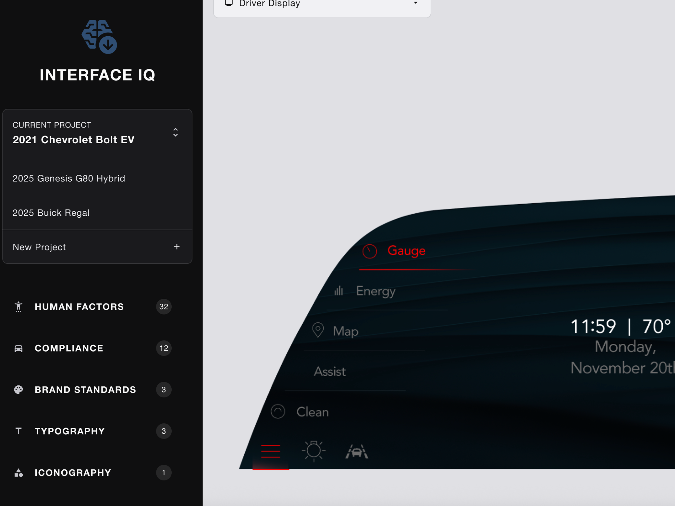Expand the Driver Display monitor icon menu
Image resolution: width=675 pixels, height=506 pixels.
coord(229,3)
